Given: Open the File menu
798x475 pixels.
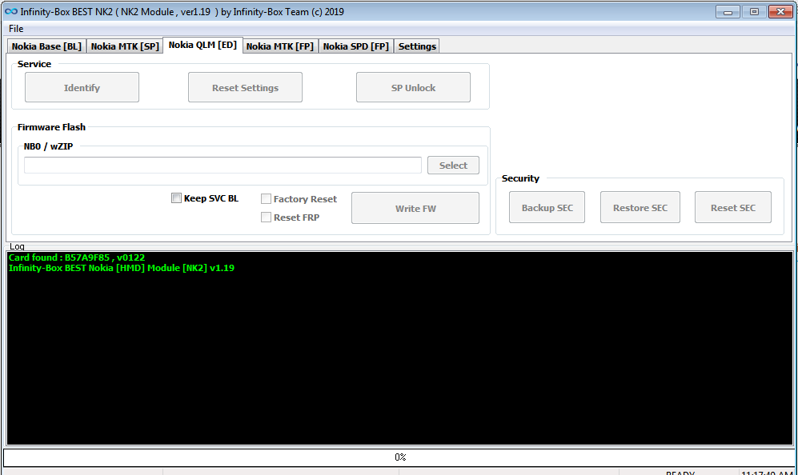Looking at the screenshot, I should tap(15, 28).
